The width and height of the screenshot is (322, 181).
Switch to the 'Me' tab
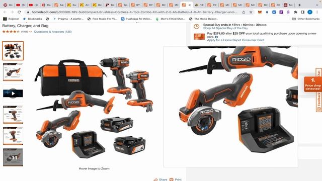(x=288, y=5)
